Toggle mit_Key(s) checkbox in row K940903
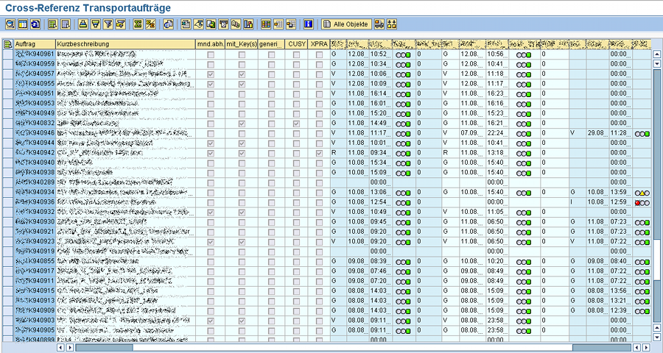The width and height of the screenshot is (663, 353). [x=242, y=321]
